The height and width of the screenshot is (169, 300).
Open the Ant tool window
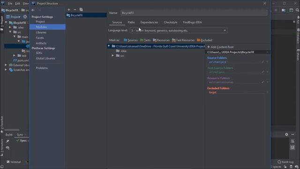click(298, 20)
